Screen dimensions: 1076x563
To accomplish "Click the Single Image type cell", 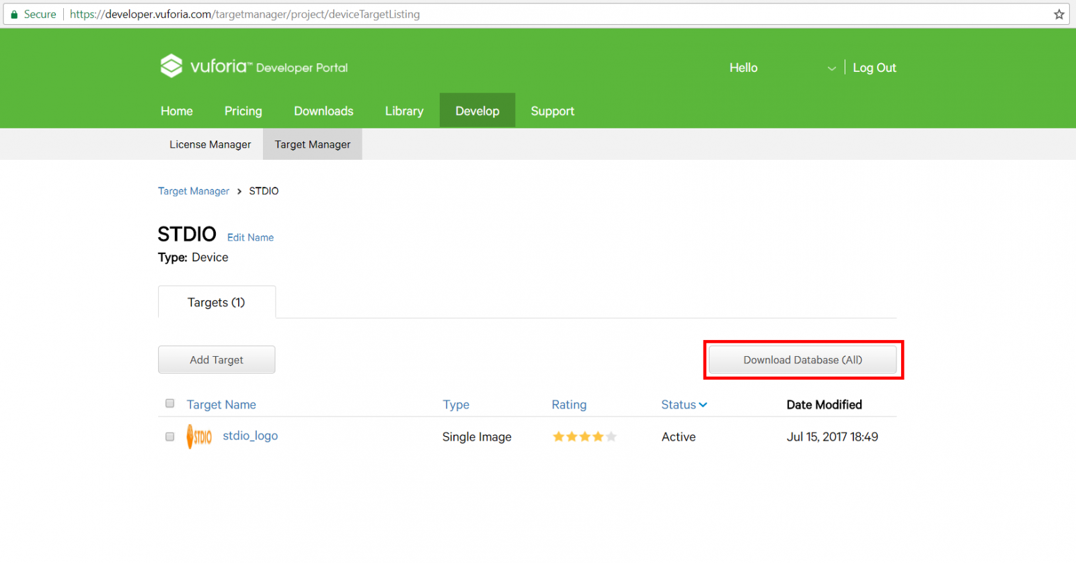I will [x=477, y=437].
